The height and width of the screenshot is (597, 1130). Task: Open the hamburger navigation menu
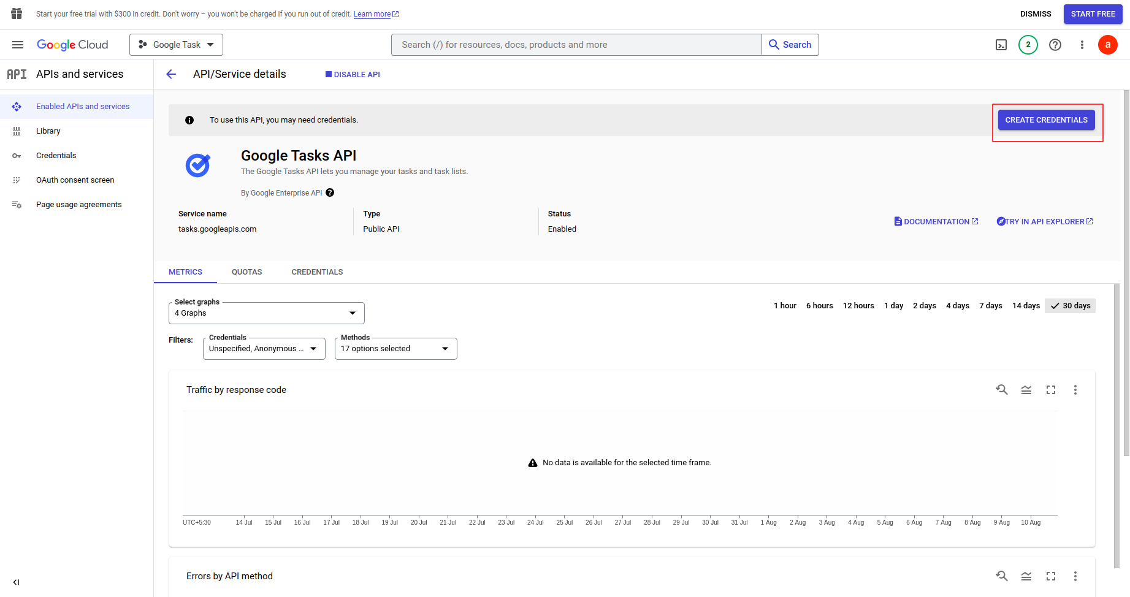(18, 45)
